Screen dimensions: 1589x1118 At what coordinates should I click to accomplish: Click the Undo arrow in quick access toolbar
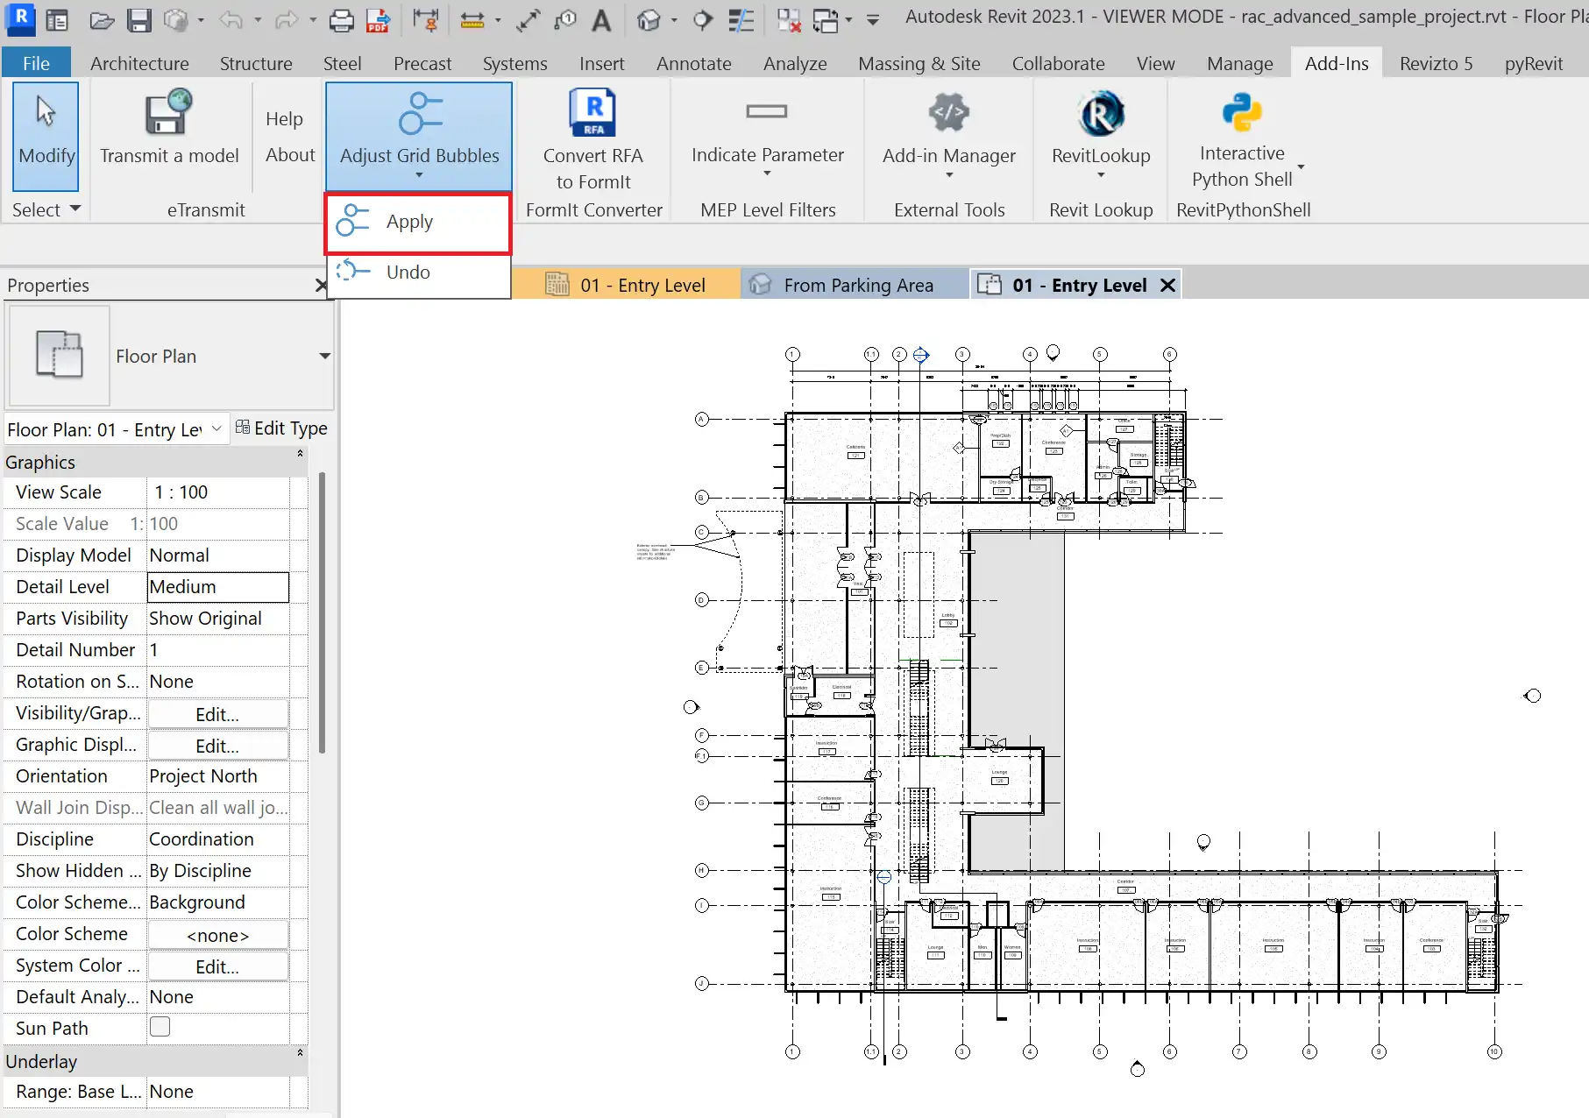point(231,19)
